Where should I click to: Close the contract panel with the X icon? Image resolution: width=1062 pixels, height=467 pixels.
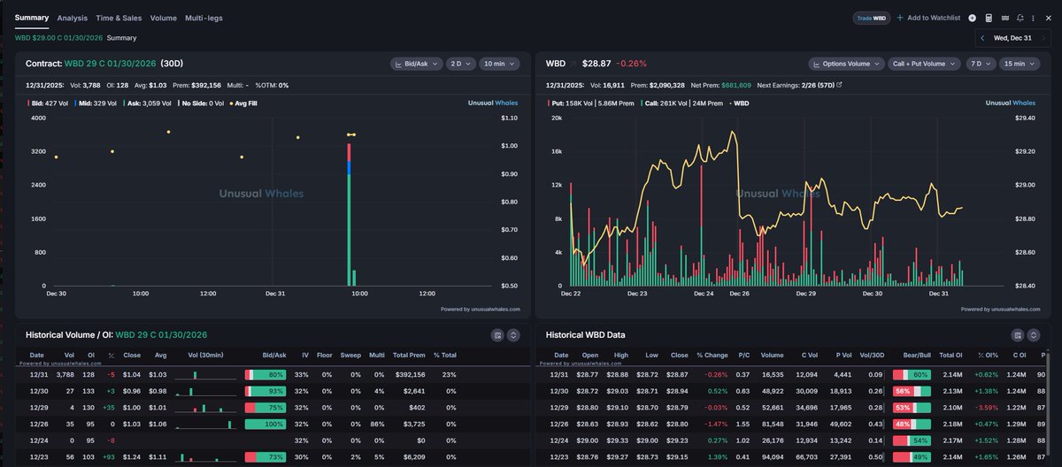point(1048,18)
